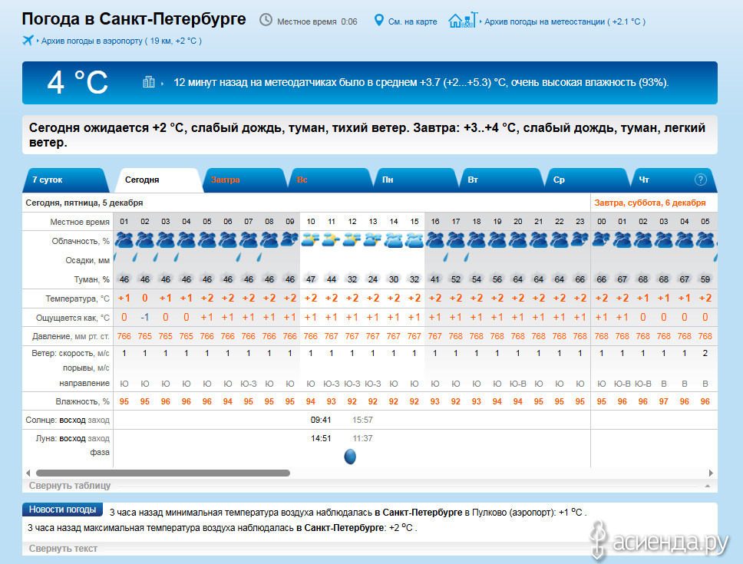Click the weather station house icon

point(462,20)
